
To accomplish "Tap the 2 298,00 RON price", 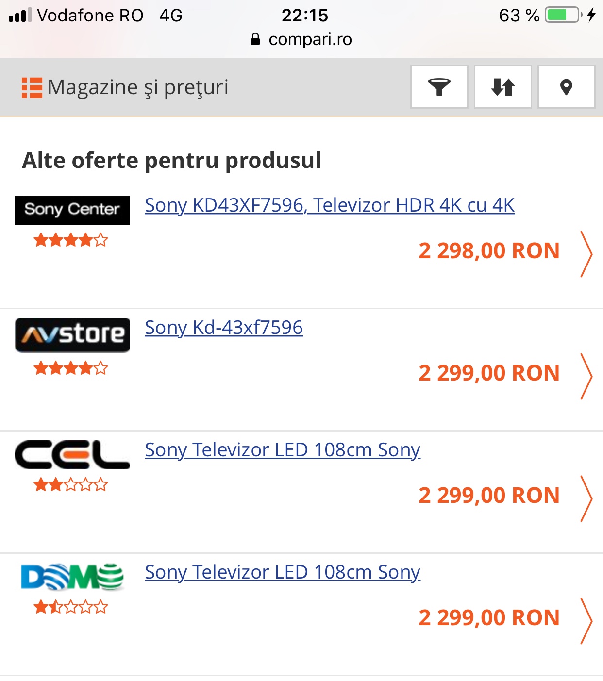I will pyautogui.click(x=489, y=251).
